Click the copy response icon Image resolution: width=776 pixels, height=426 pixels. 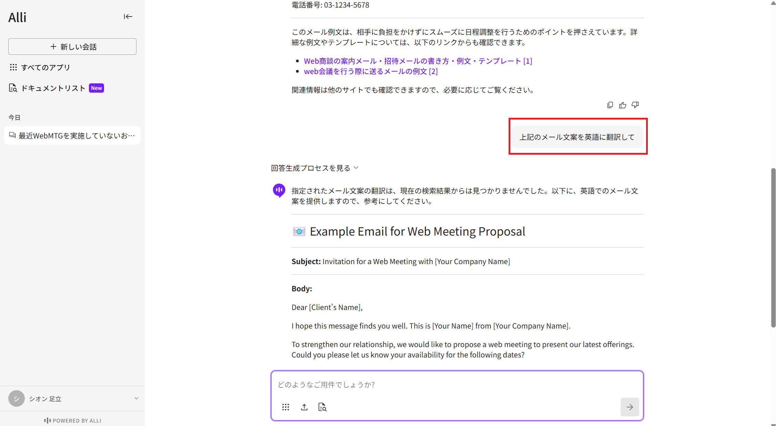(610, 105)
